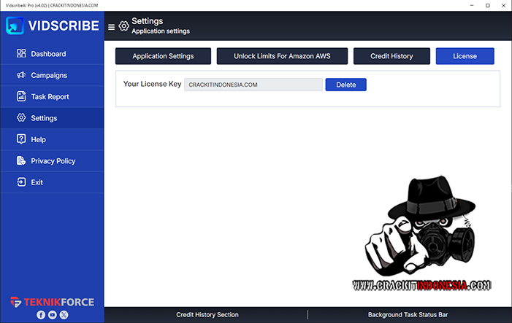
Task: Click Credit History Section in status bar
Action: pyautogui.click(x=207, y=315)
